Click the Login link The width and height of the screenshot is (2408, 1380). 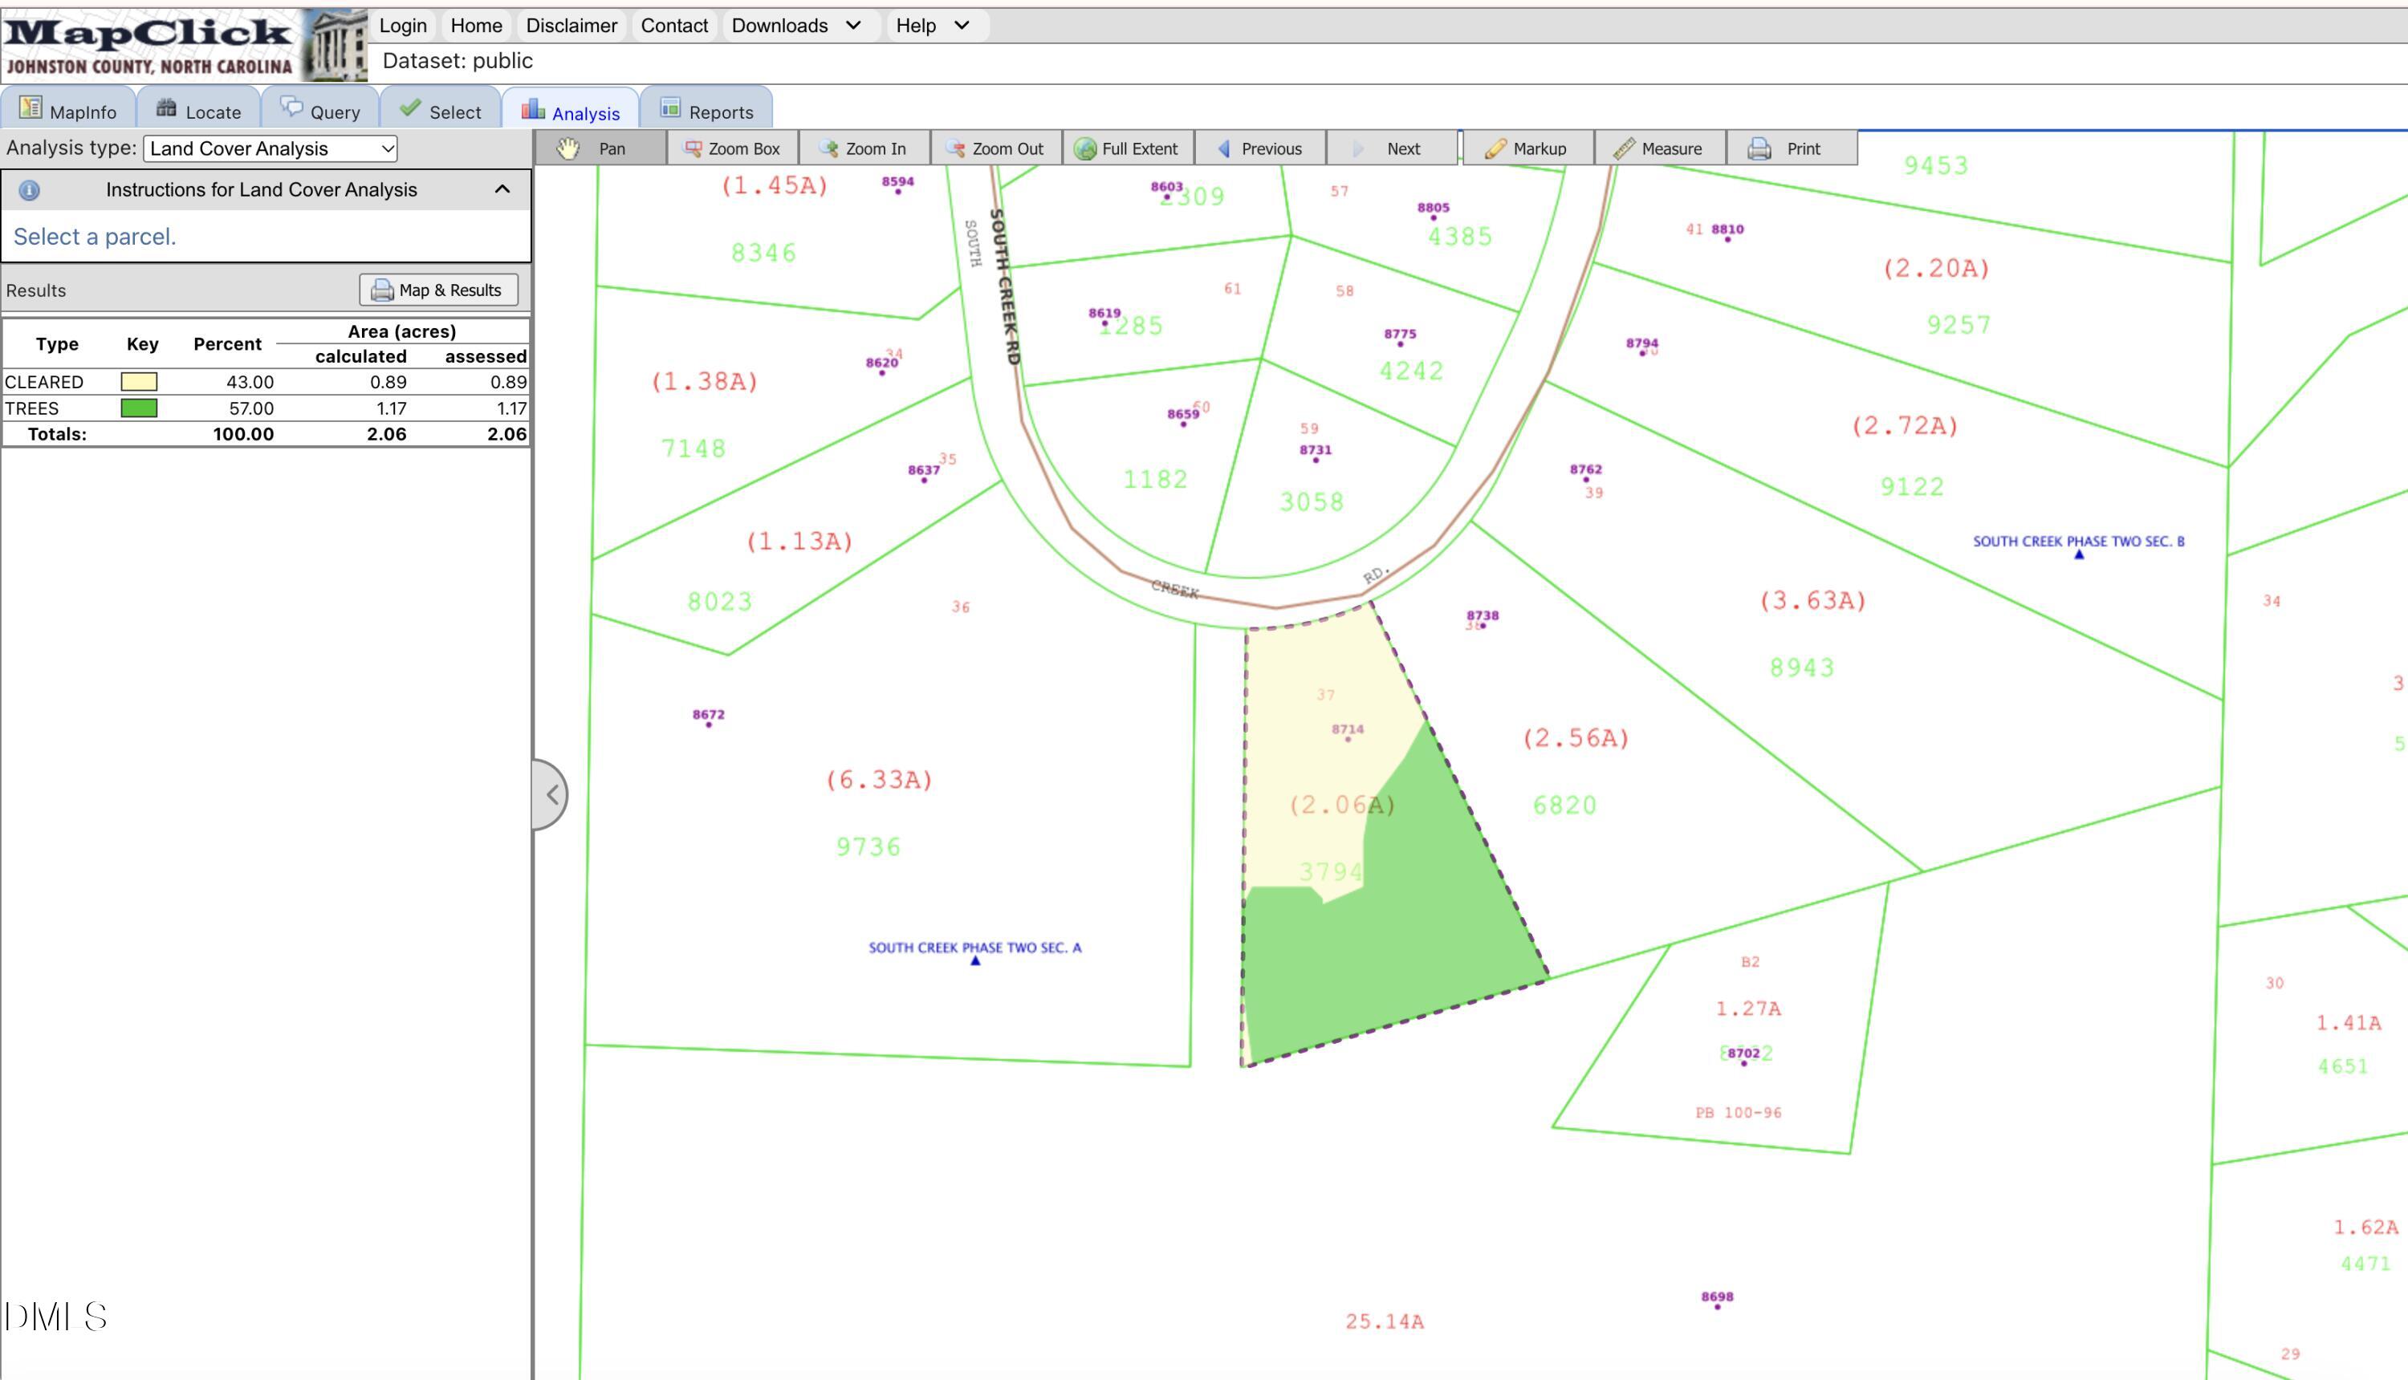[403, 26]
